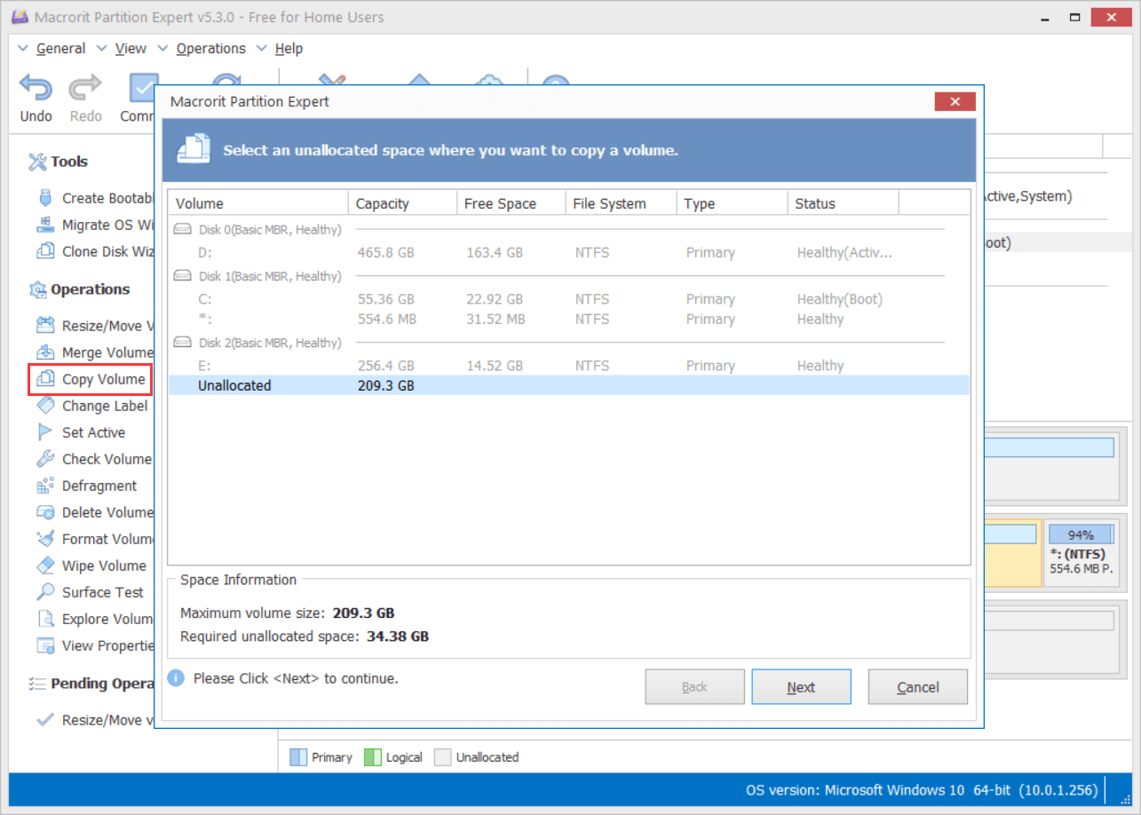Expand the dropdown arrow before General
The image size is (1141, 815).
coord(23,49)
